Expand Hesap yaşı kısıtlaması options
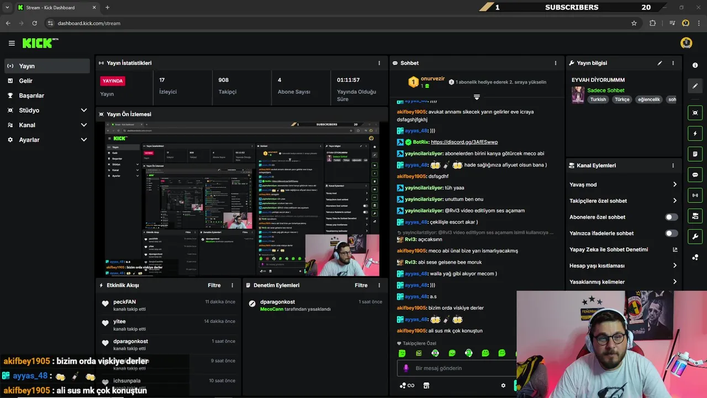The width and height of the screenshot is (707, 398). click(674, 265)
